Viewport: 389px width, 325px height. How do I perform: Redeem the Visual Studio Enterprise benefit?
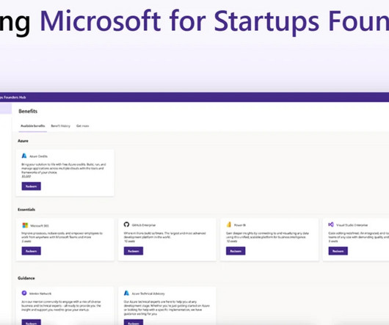click(338, 251)
